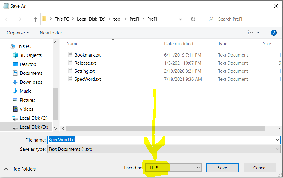The width and height of the screenshot is (283, 178).
Task: Open the Help button
Action: pos(274,33)
